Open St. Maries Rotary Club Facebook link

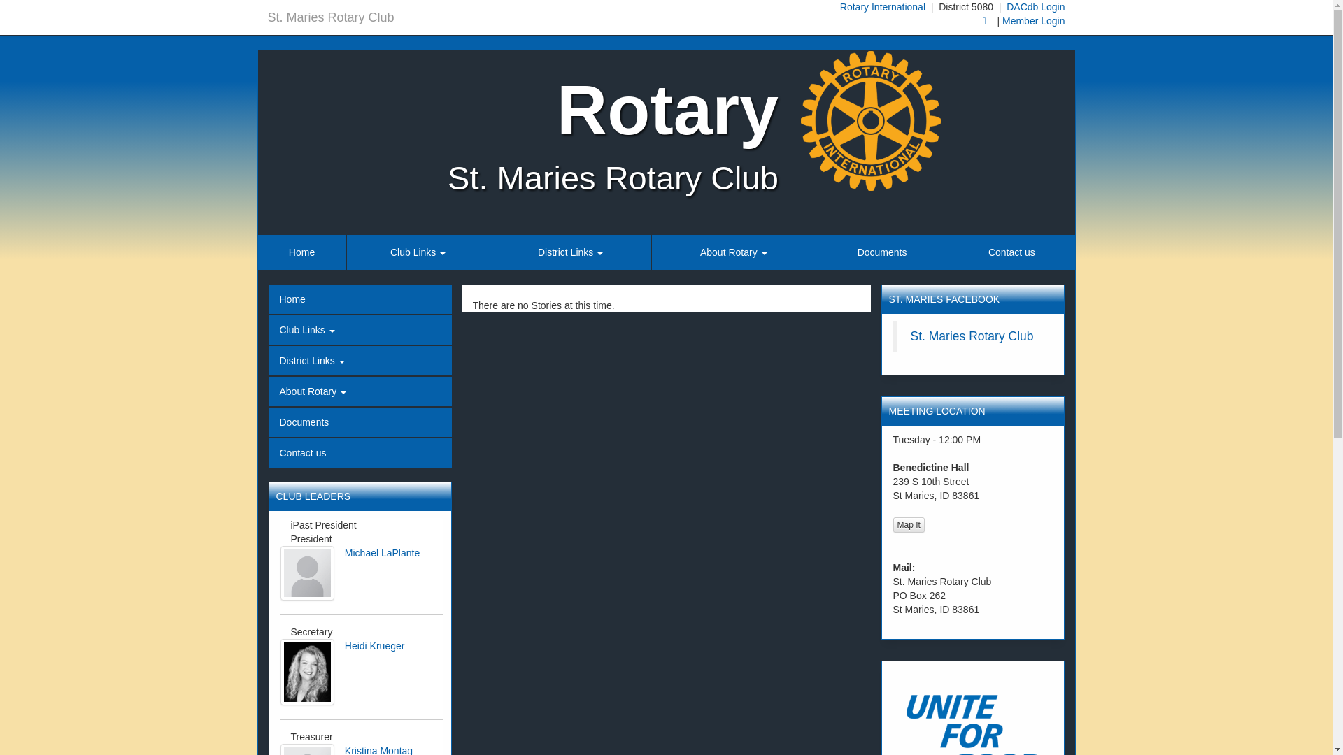click(x=972, y=336)
